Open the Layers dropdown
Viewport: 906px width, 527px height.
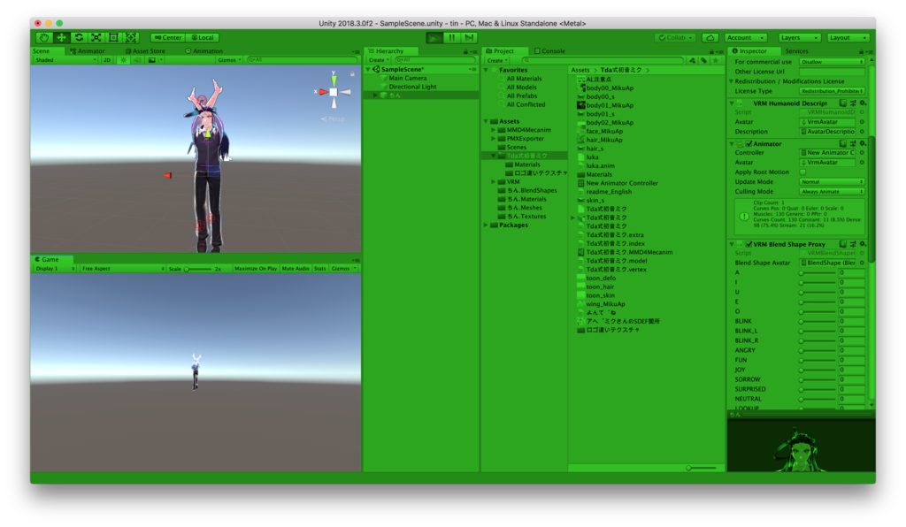pyautogui.click(x=799, y=37)
